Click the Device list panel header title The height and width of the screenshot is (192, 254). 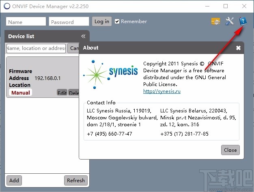21,36
